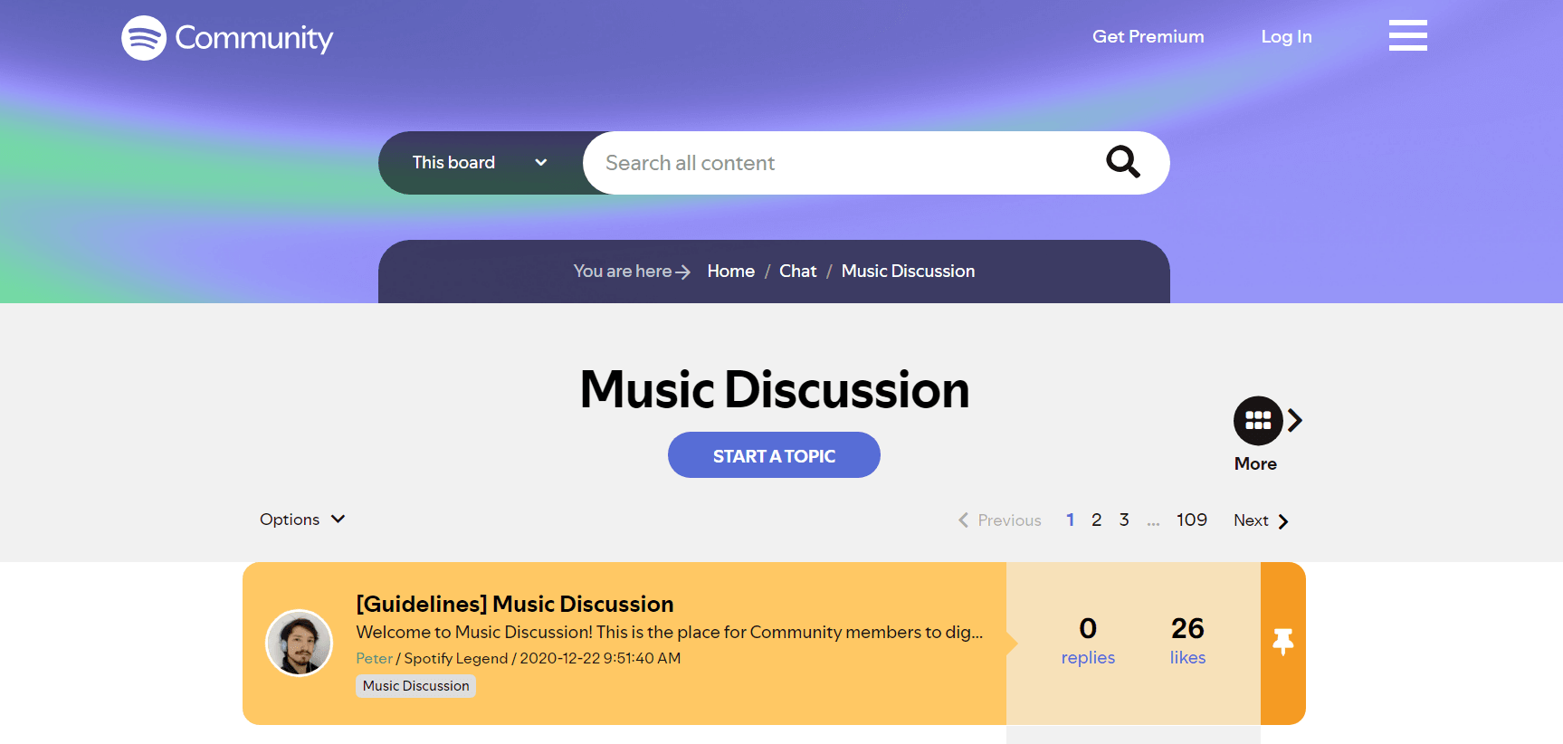Click the Spotify Community logo
The image size is (1563, 744).
[227, 38]
